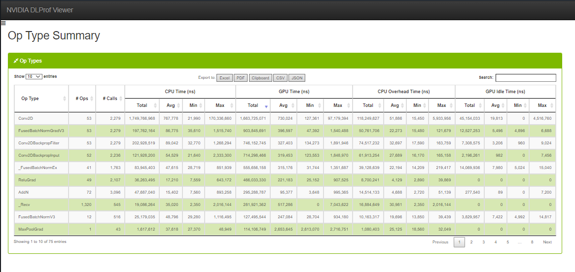
Task: Sort by CPU Overhead Time Avg
Action: (x=395, y=105)
